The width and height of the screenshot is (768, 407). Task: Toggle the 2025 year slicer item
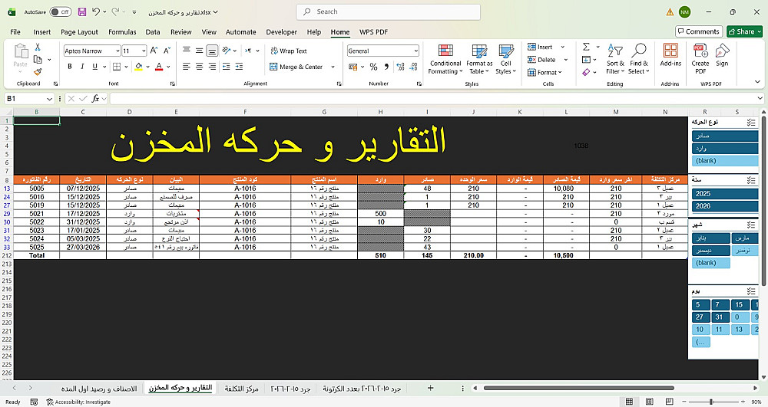pyautogui.click(x=725, y=193)
